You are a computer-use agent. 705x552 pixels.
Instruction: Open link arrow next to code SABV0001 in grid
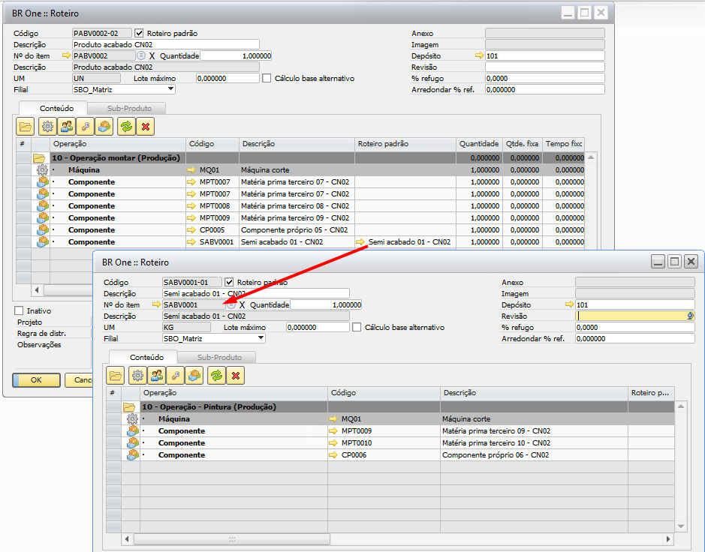[x=191, y=242]
